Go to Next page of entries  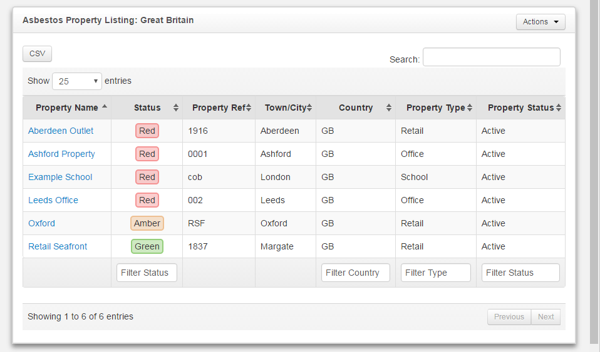[x=546, y=317]
